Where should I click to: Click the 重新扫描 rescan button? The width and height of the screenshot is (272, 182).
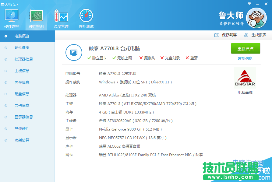click(x=246, y=49)
